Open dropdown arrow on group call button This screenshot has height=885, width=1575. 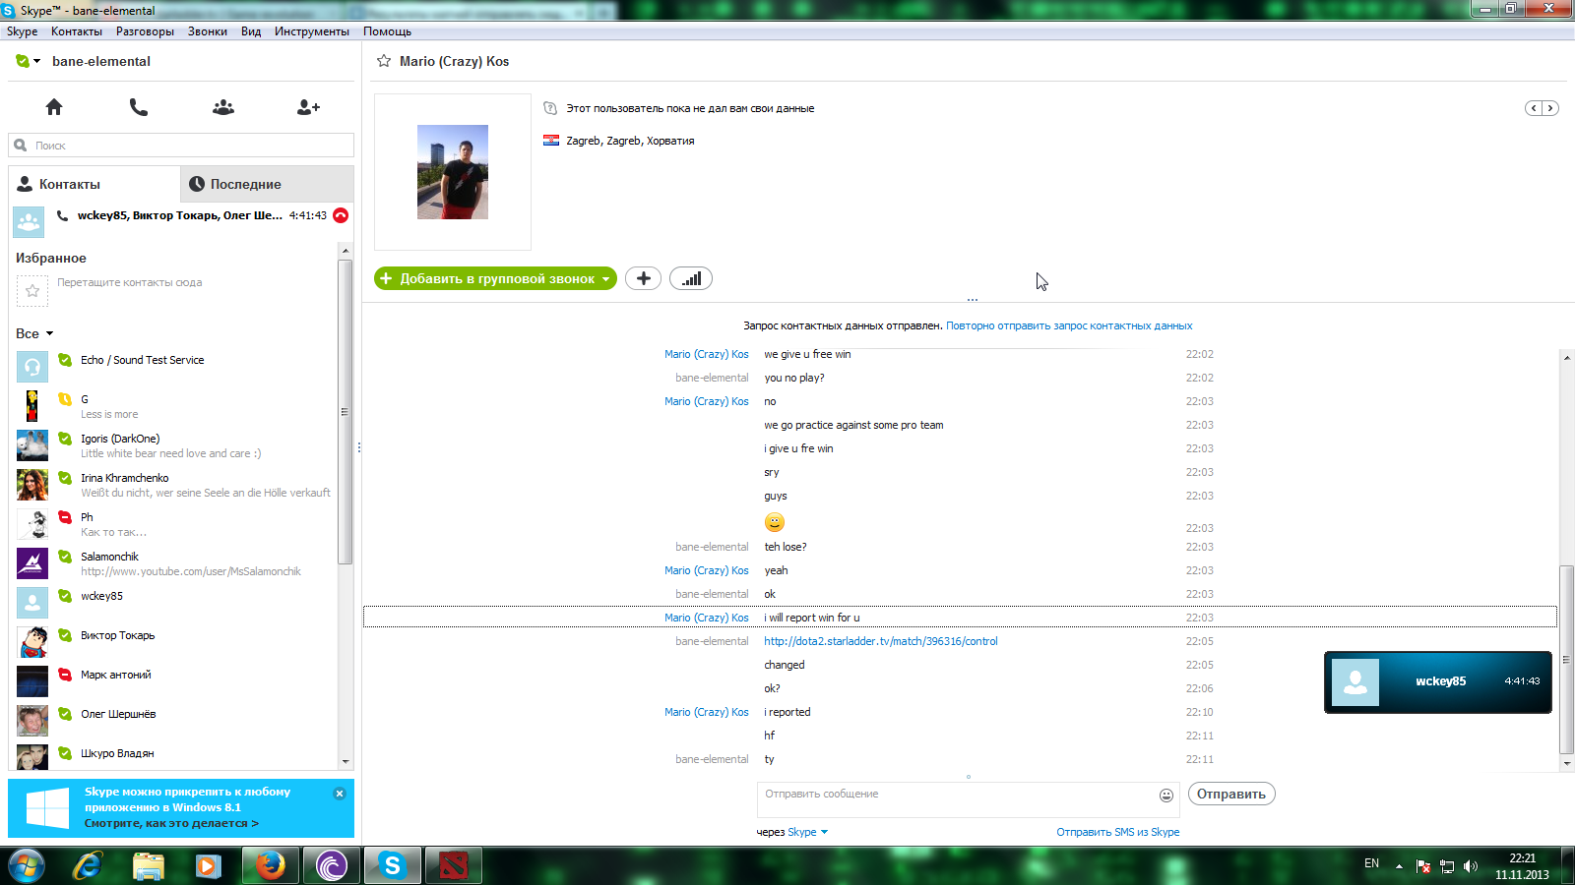tap(605, 279)
